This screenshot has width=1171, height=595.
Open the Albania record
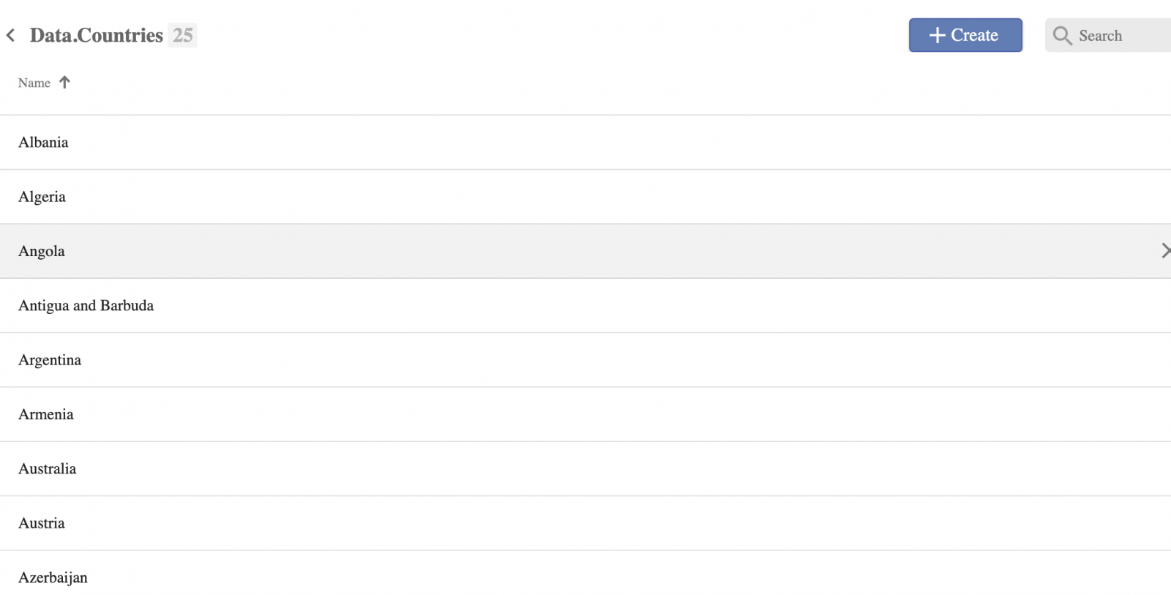coord(585,143)
